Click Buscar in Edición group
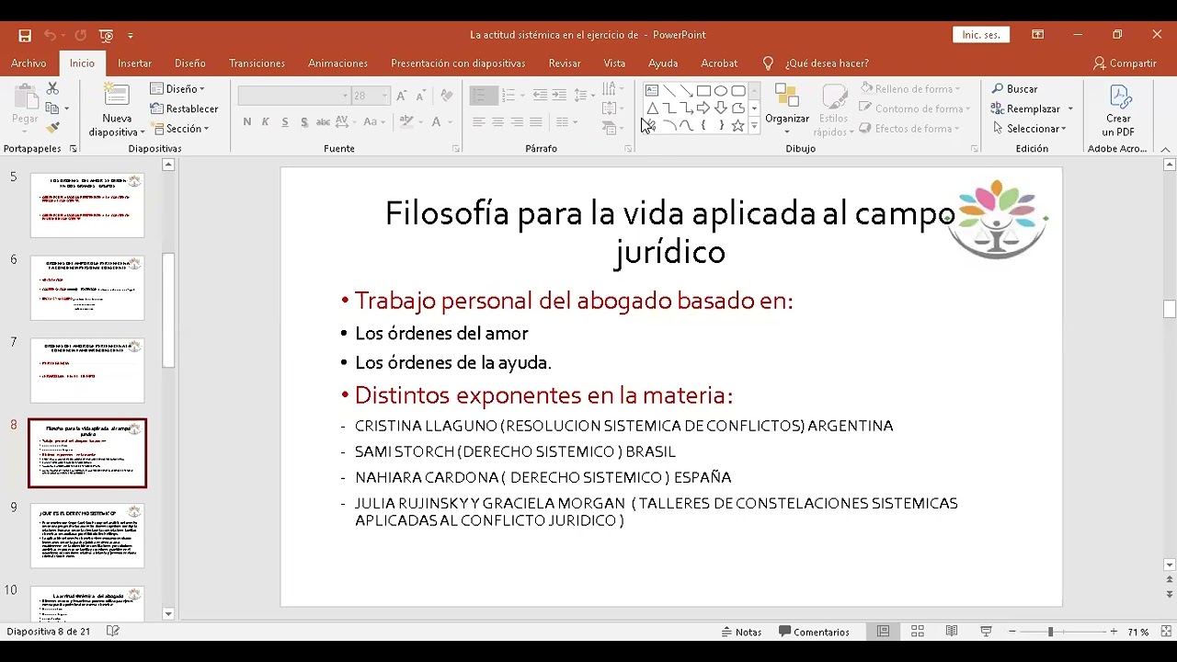The height and width of the screenshot is (662, 1177). [x=1014, y=88]
